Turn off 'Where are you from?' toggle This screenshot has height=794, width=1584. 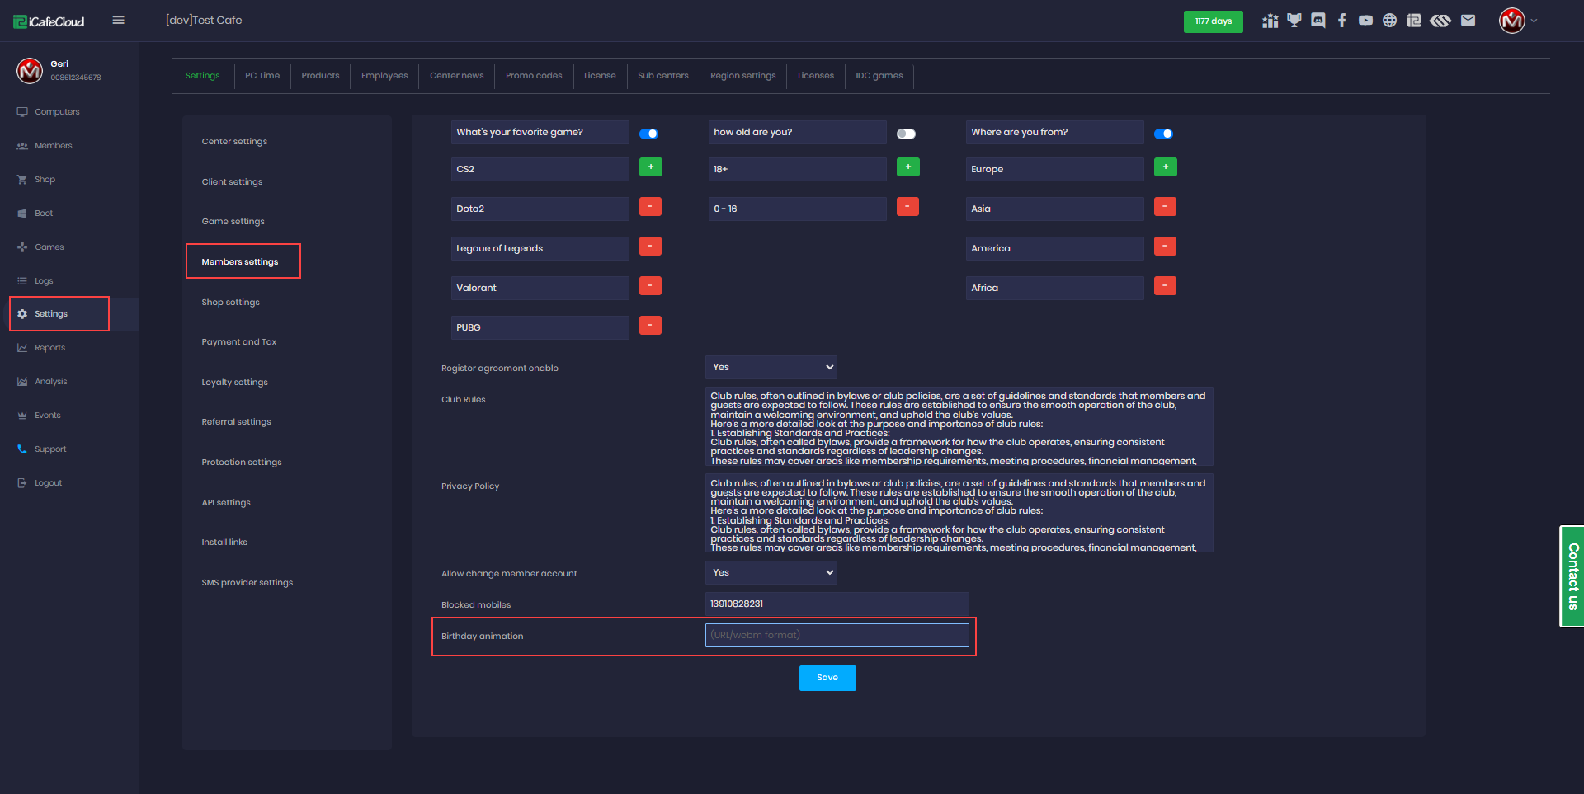[1163, 134]
